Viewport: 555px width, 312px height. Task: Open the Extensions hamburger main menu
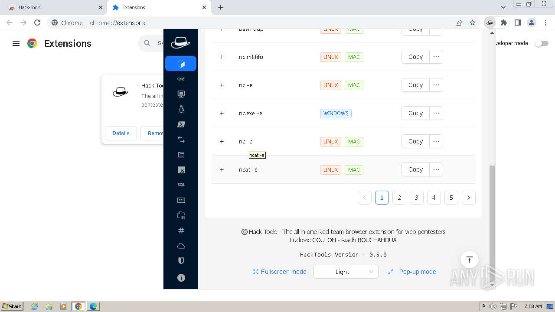pos(16,43)
